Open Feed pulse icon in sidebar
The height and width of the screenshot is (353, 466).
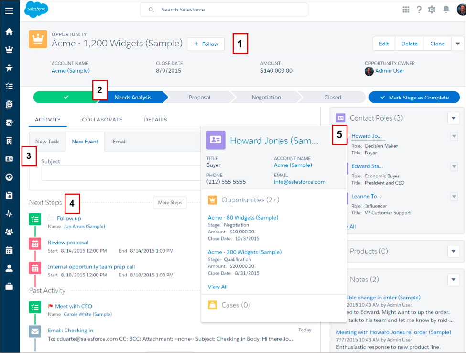pos(9,213)
